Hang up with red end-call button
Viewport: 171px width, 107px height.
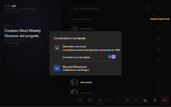(164, 100)
